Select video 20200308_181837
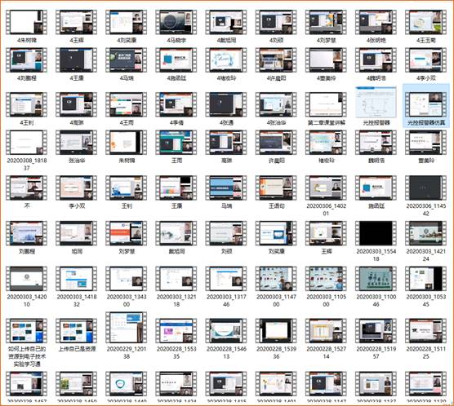 [x=27, y=150]
